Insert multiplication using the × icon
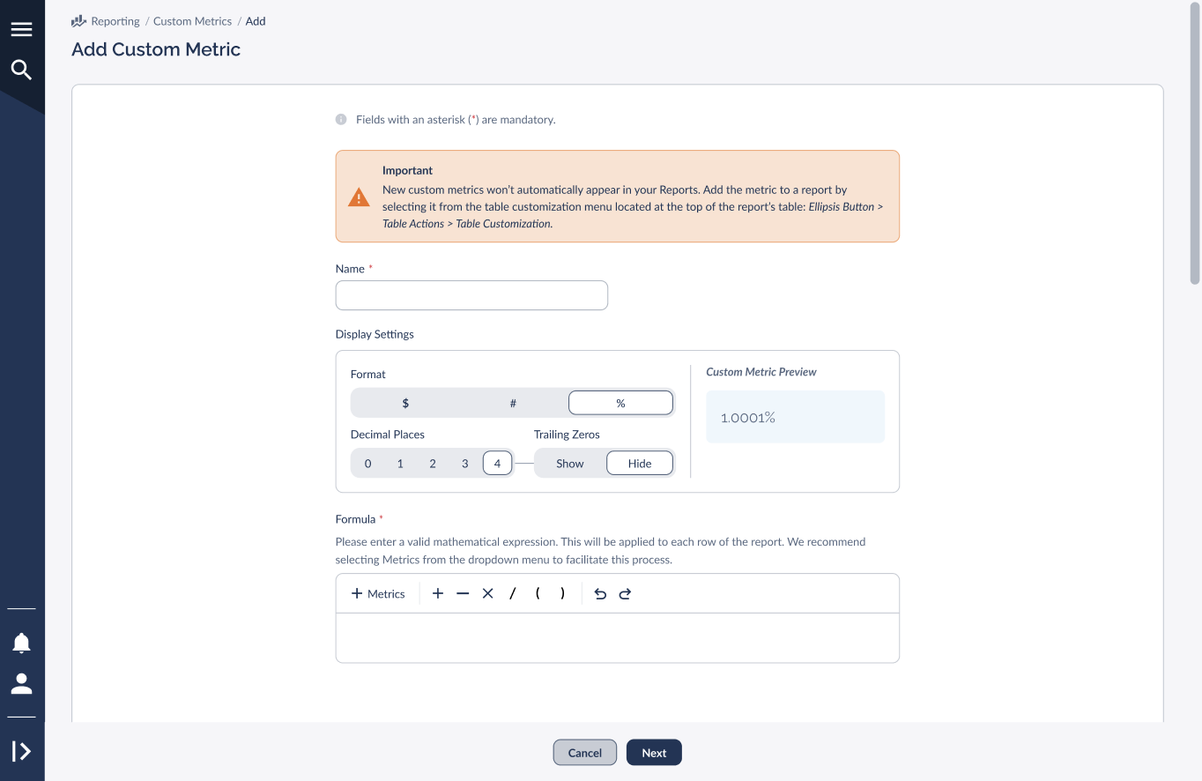The width and height of the screenshot is (1202, 781). pyautogui.click(x=487, y=593)
